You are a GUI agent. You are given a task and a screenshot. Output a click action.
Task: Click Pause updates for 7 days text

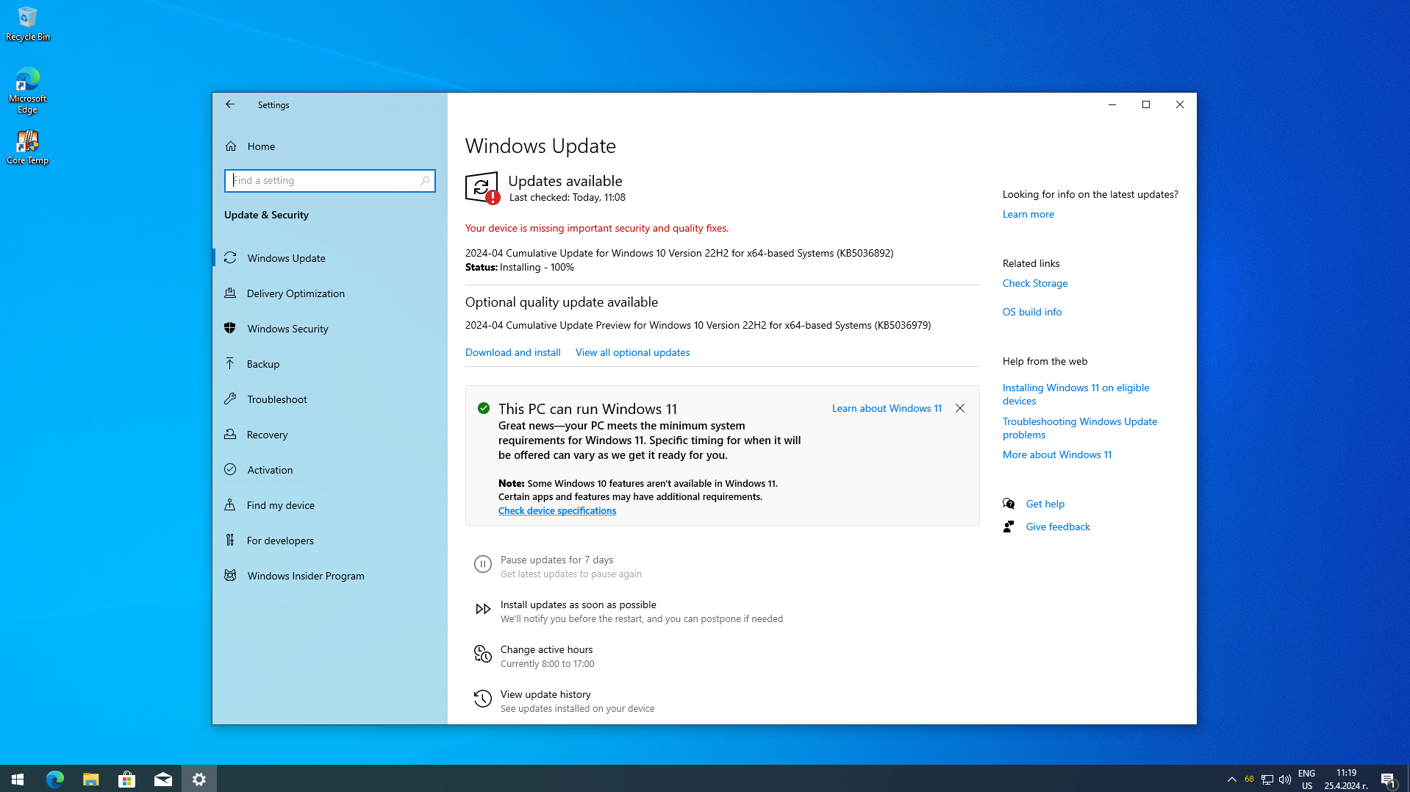coord(557,560)
